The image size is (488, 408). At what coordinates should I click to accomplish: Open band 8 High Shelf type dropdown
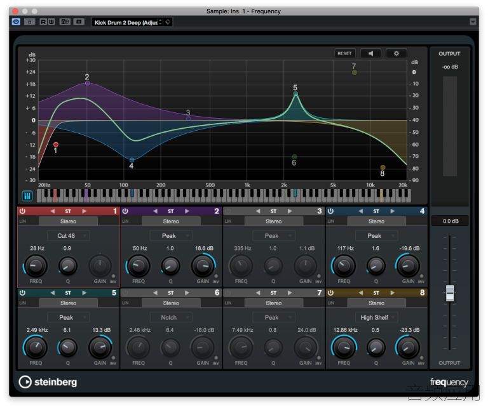click(376, 317)
